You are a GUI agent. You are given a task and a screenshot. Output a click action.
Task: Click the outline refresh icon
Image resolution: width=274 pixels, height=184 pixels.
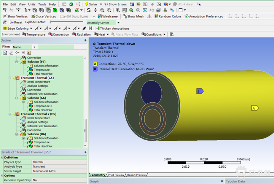coord(5,52)
